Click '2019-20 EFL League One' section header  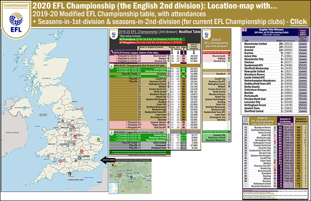pyautogui.click(x=139, y=132)
